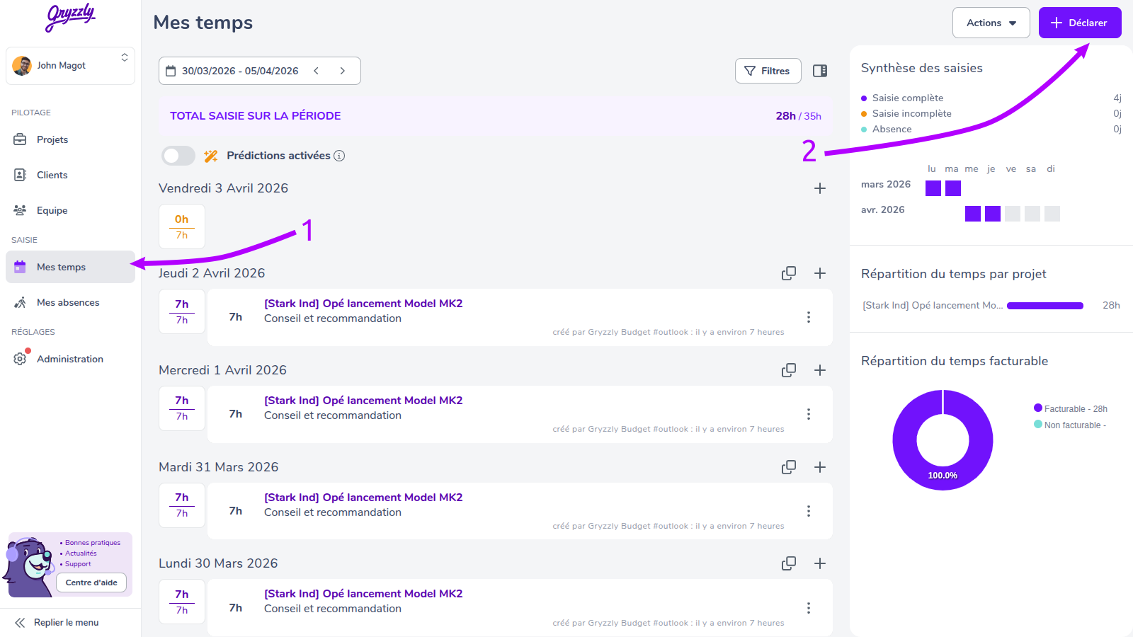The image size is (1133, 637).
Task: Go to the previous week with left chevron
Action: point(317,71)
